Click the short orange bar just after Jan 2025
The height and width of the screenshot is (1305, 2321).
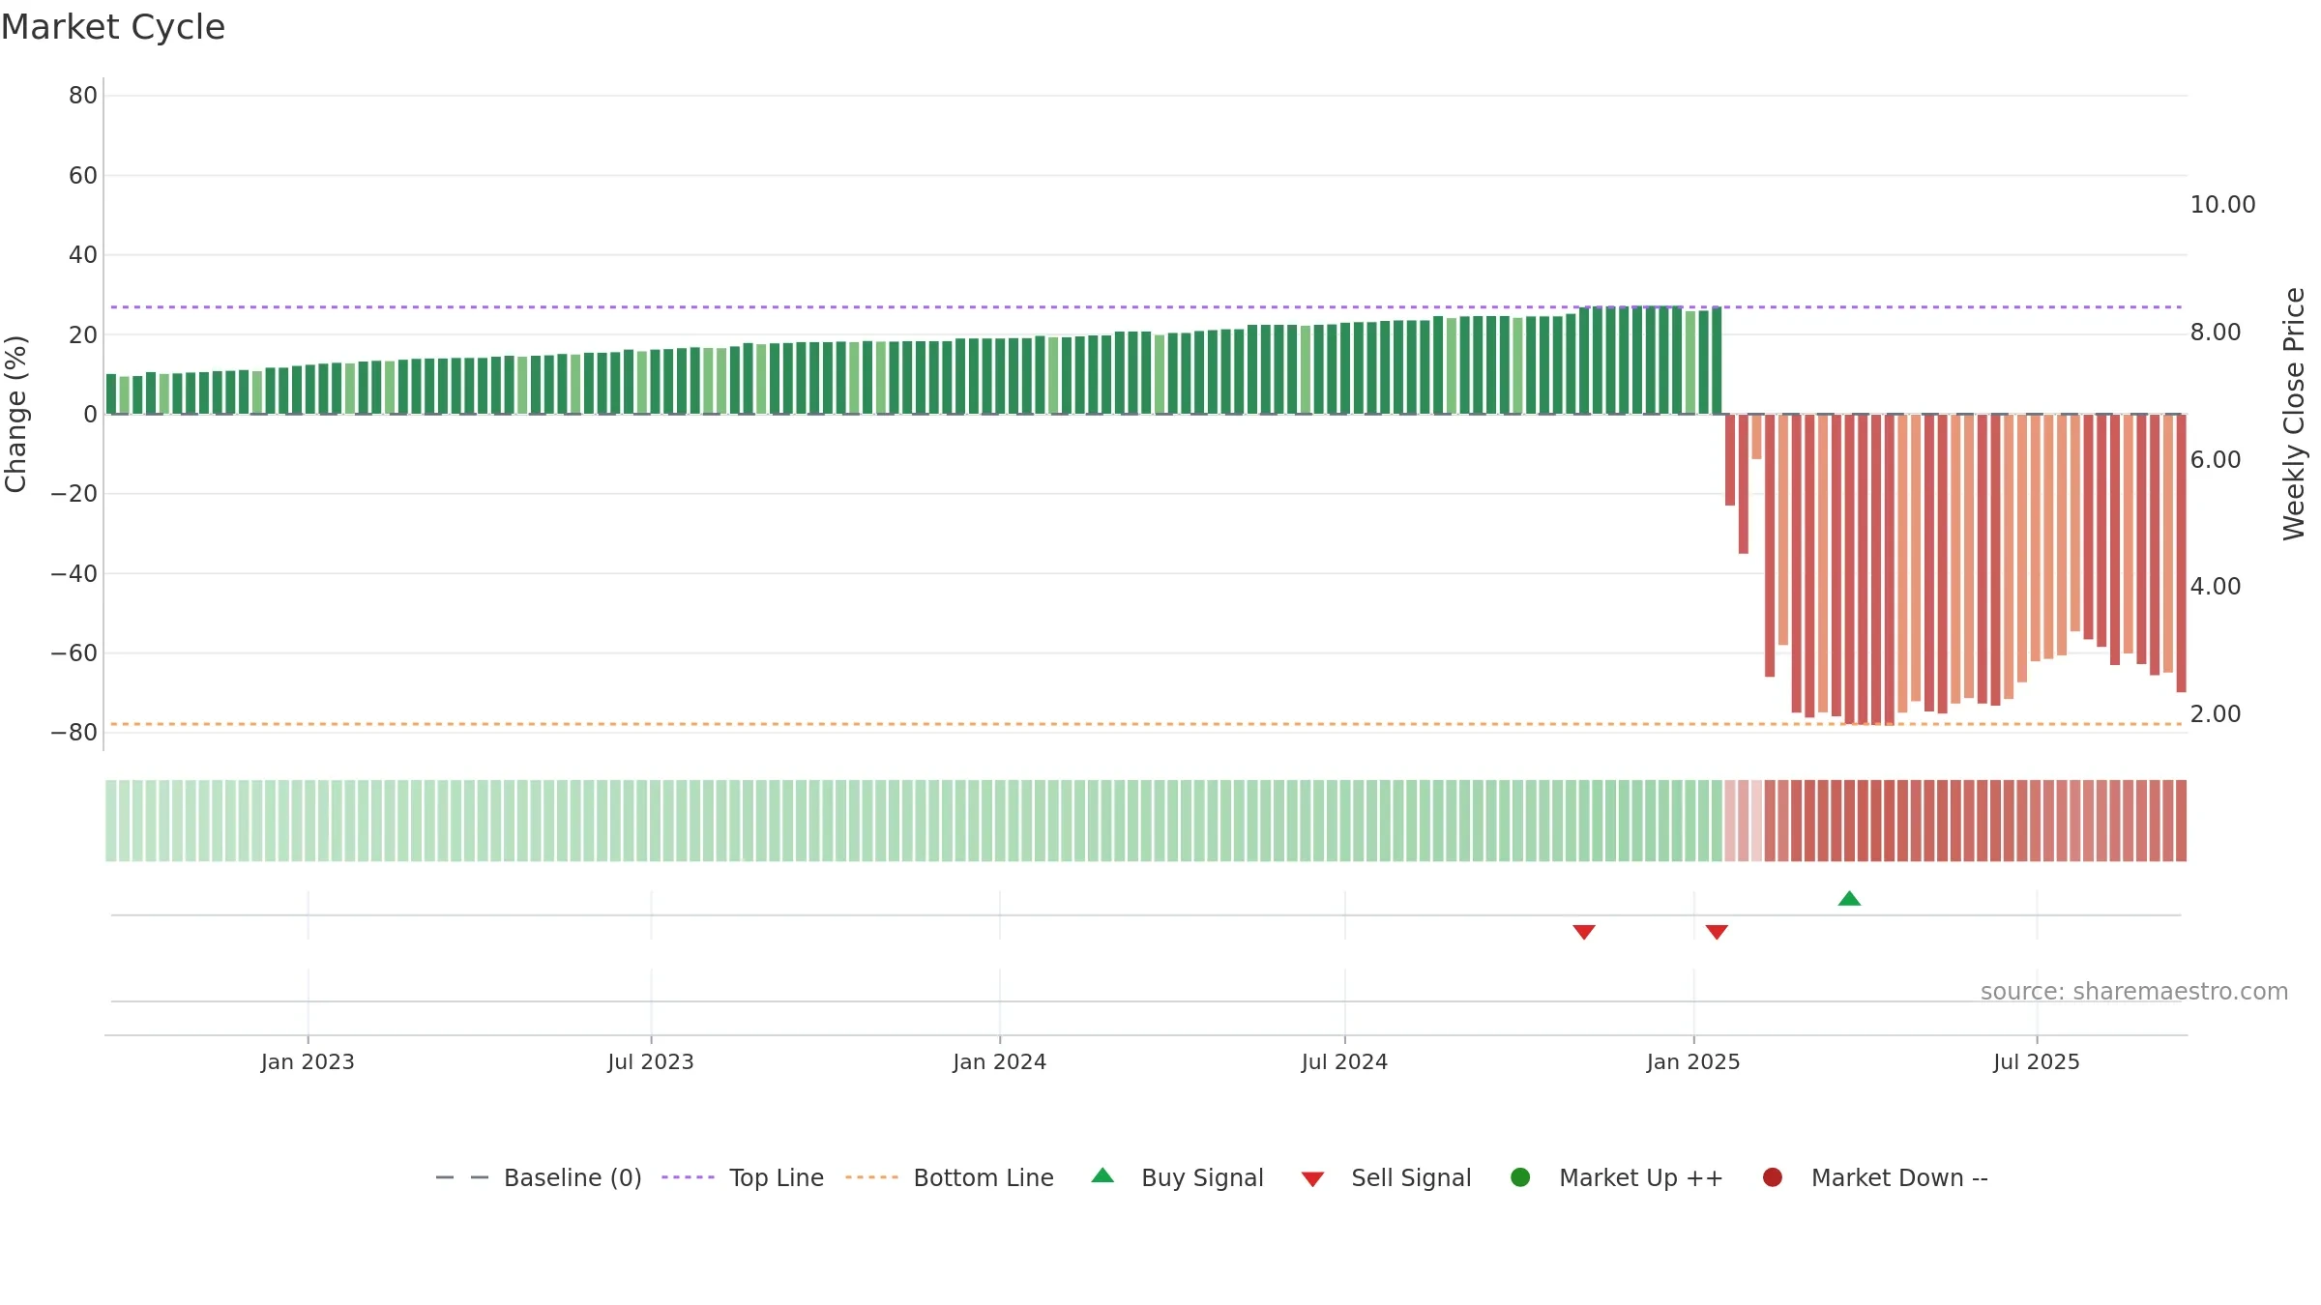tap(1756, 437)
